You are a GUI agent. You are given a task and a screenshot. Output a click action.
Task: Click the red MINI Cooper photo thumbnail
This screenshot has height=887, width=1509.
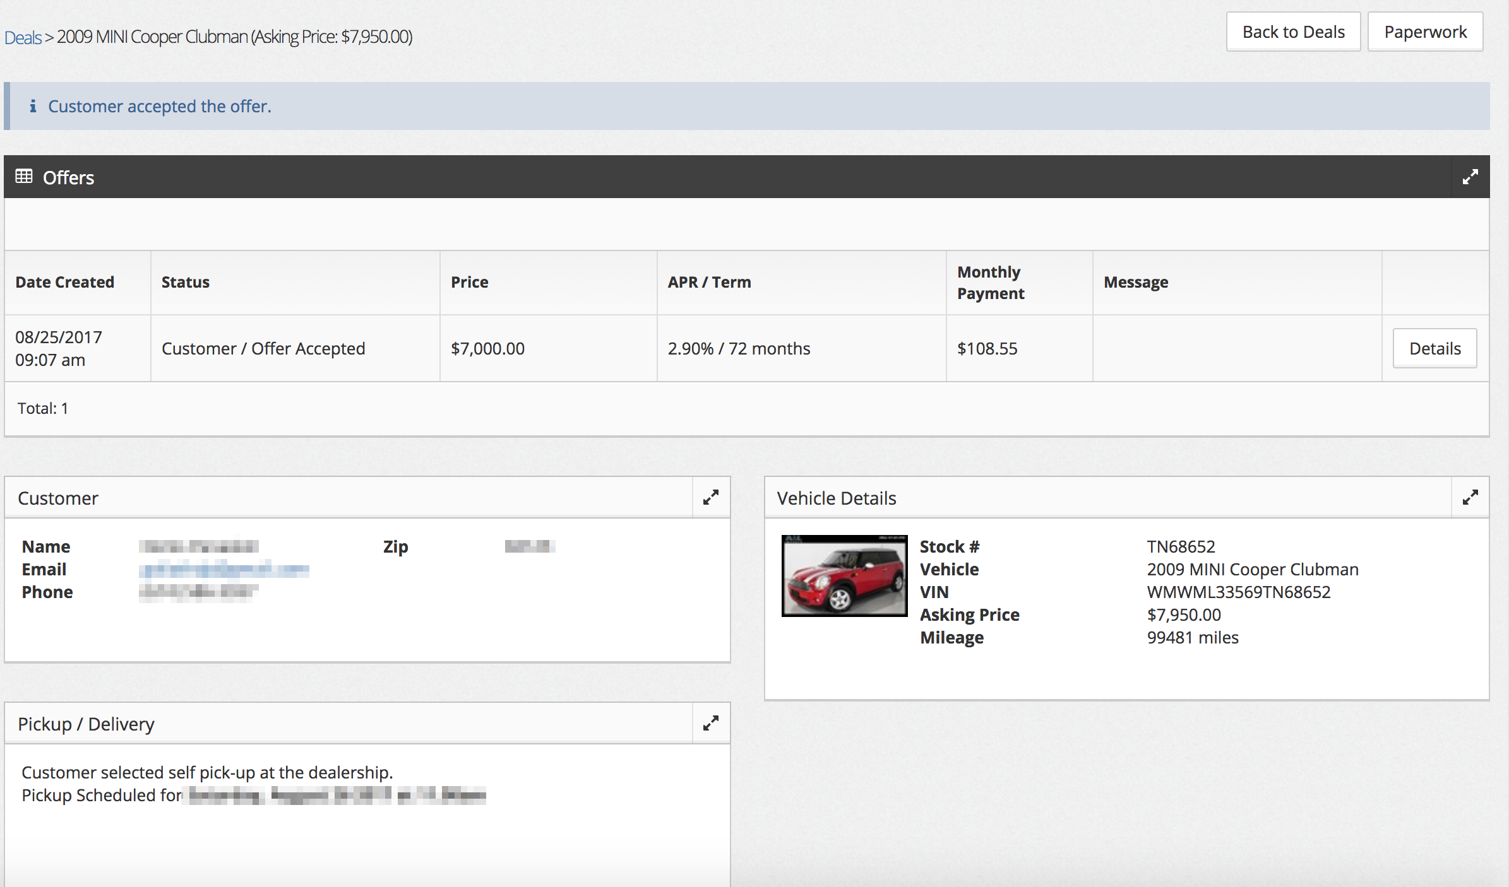coord(844,575)
